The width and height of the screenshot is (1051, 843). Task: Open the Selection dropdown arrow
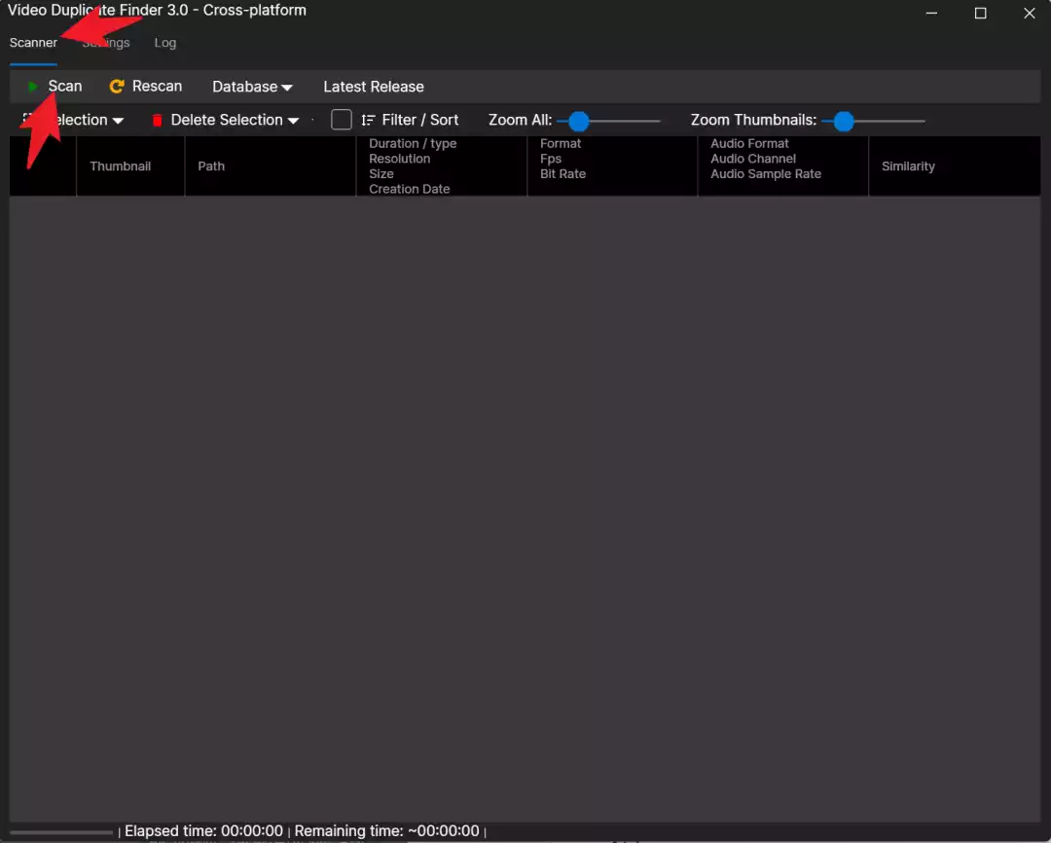[118, 122]
